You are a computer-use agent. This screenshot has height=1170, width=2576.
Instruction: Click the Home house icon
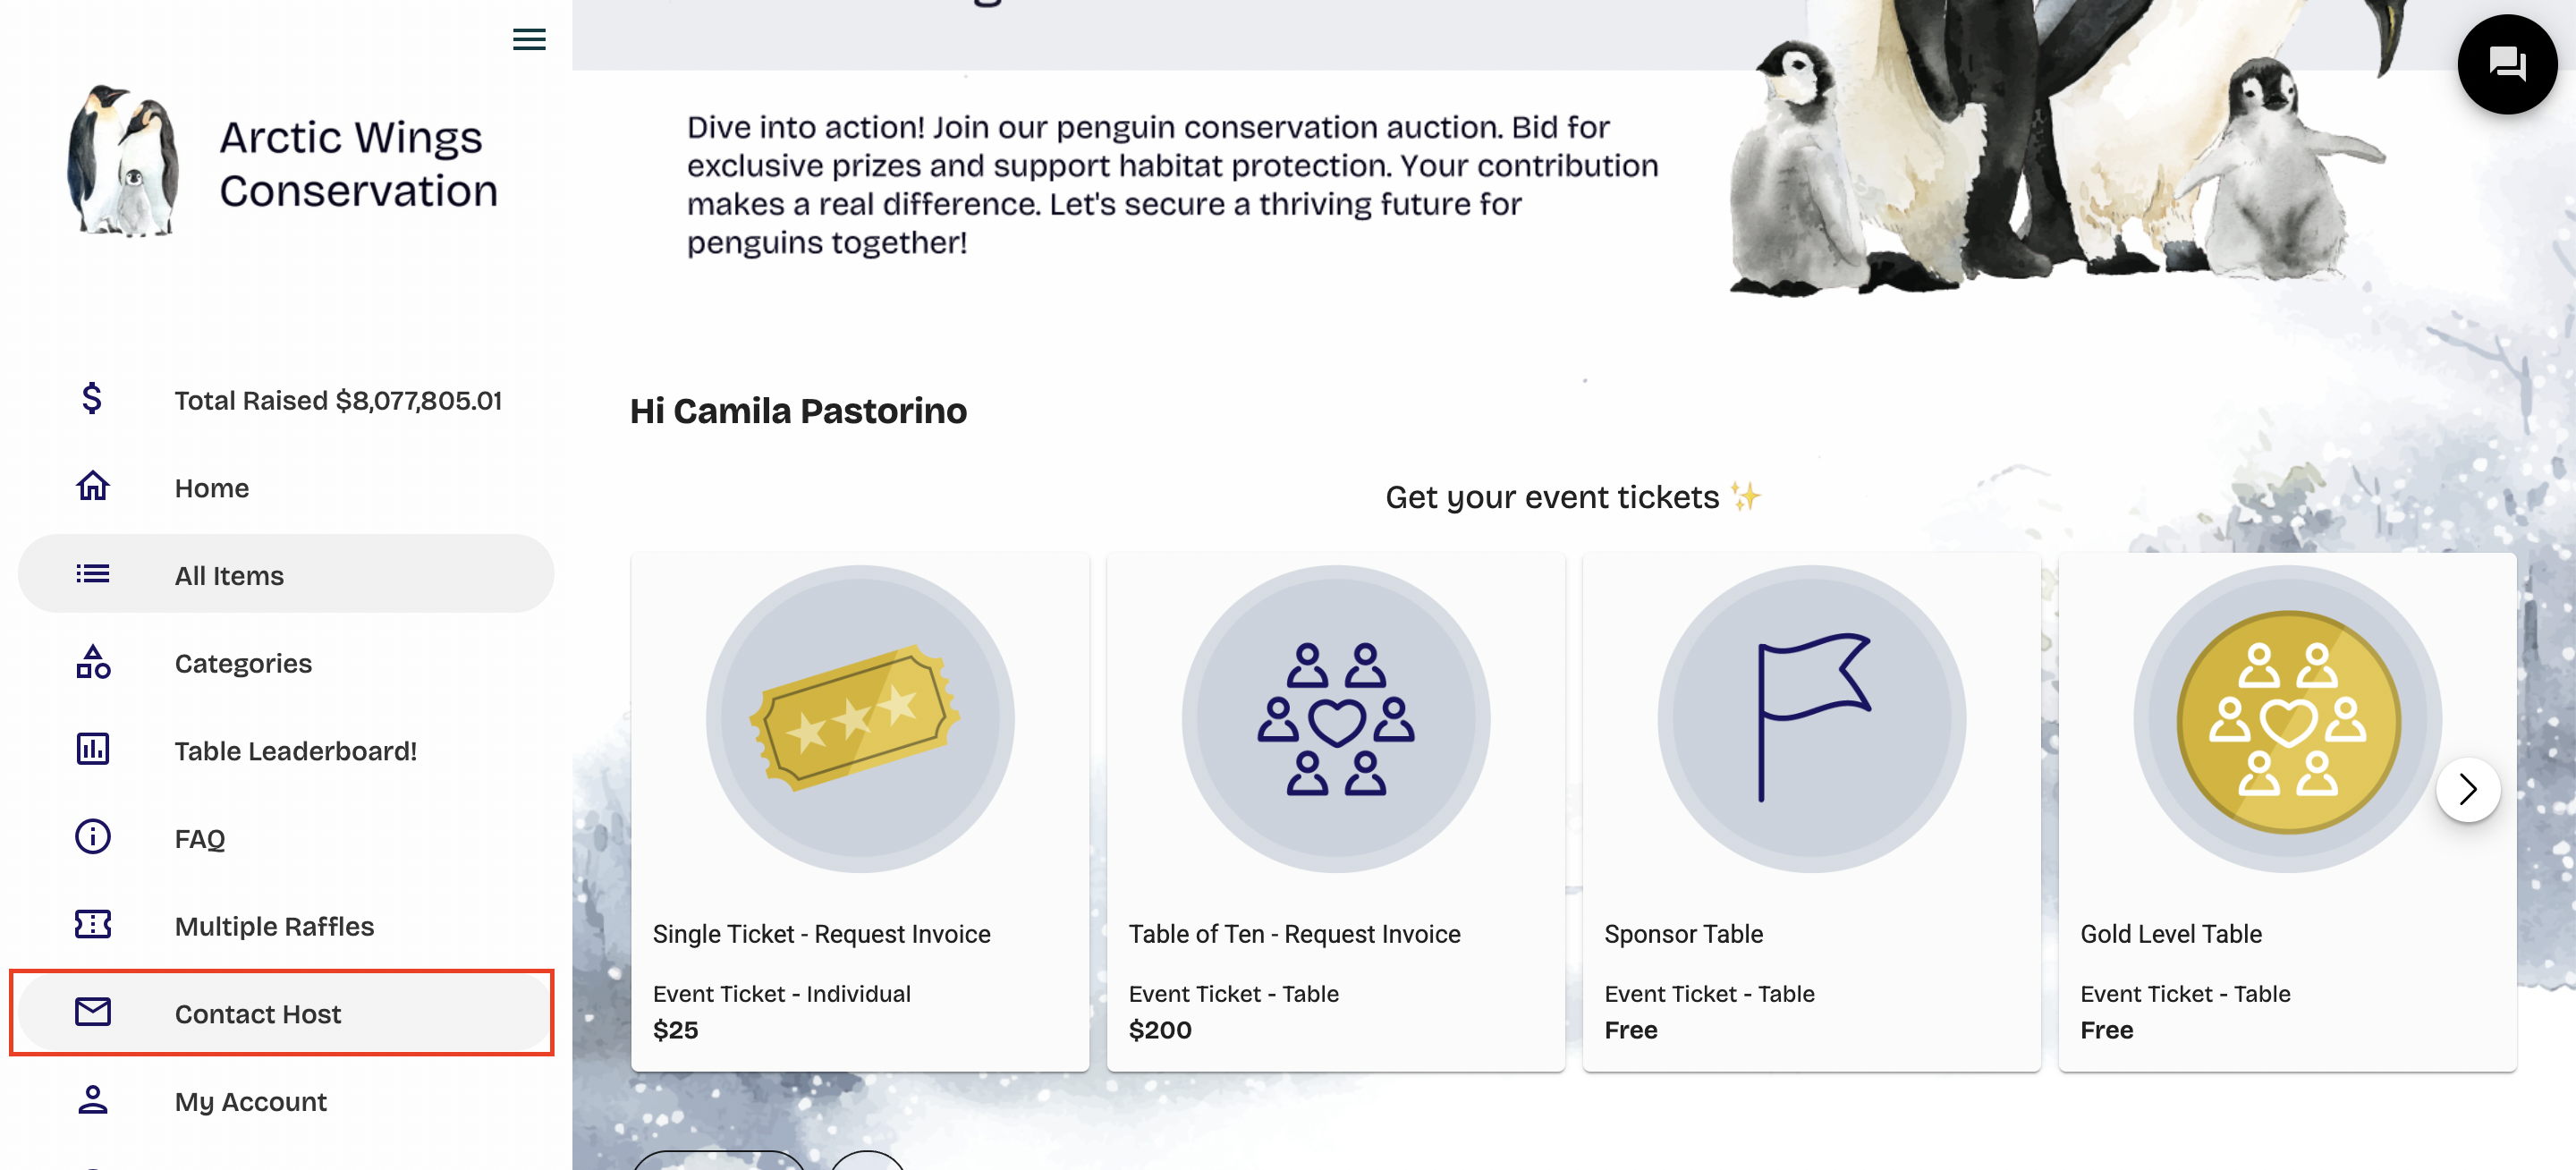93,487
